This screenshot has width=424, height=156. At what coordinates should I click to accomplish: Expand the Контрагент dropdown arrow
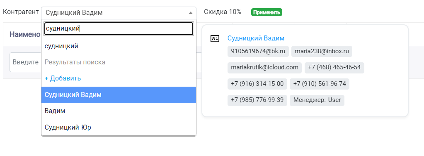pos(190,13)
